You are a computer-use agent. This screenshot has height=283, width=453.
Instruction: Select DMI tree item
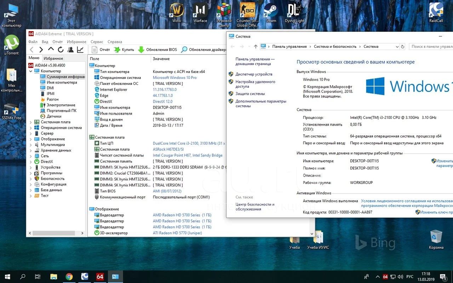coord(47,88)
